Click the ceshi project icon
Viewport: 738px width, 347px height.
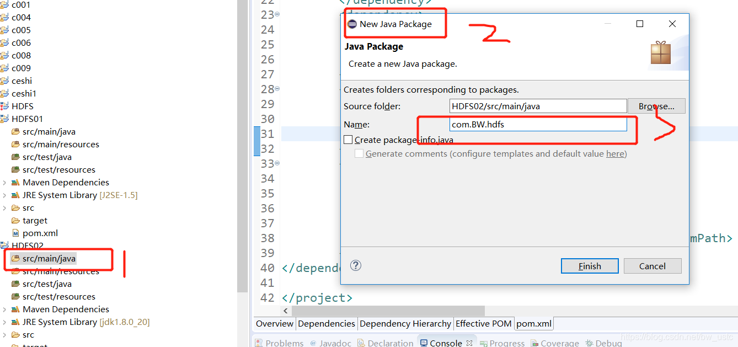[4, 81]
